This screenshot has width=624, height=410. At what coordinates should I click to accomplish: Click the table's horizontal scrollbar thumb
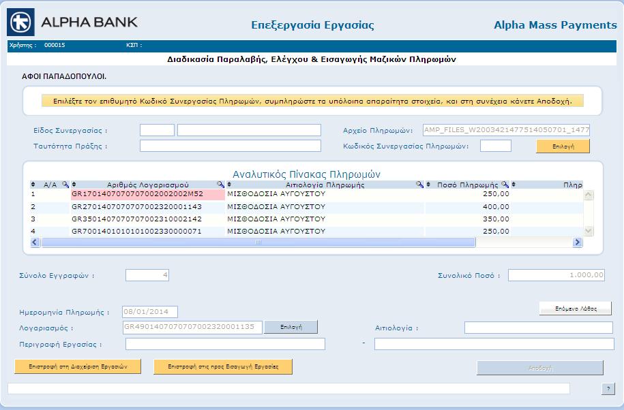[258, 242]
